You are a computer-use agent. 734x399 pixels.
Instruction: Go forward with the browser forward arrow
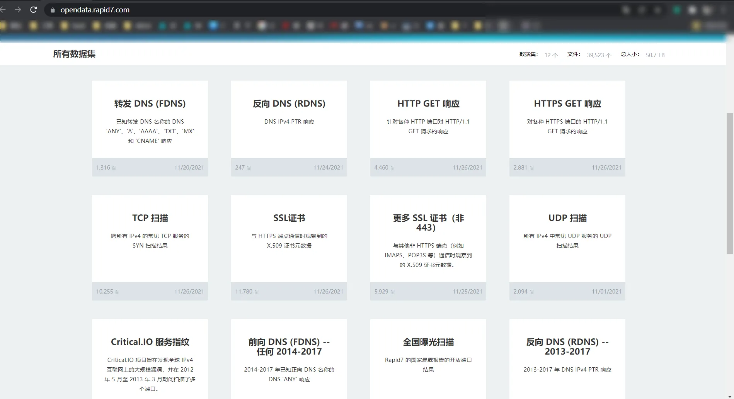tap(18, 10)
